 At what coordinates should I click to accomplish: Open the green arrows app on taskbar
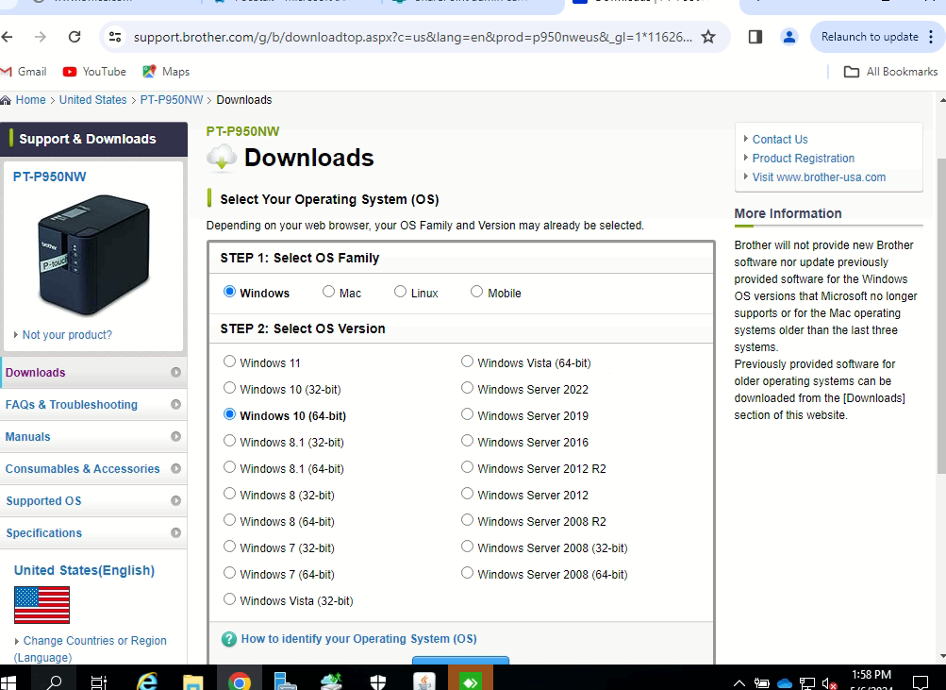[x=471, y=682]
